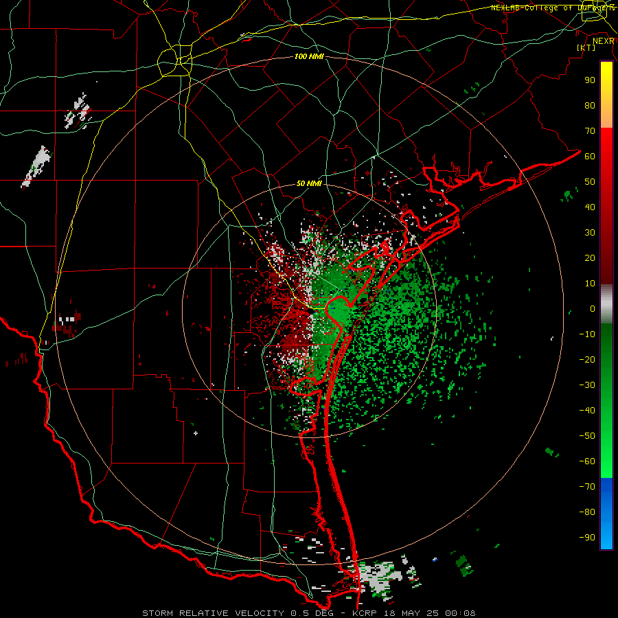The width and height of the screenshot is (618, 618).
Task: Click the positive 50 scale value
Action: pyautogui.click(x=590, y=182)
